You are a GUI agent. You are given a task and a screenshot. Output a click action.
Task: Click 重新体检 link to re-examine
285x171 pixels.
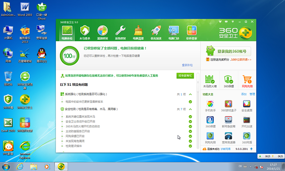coord(187,65)
